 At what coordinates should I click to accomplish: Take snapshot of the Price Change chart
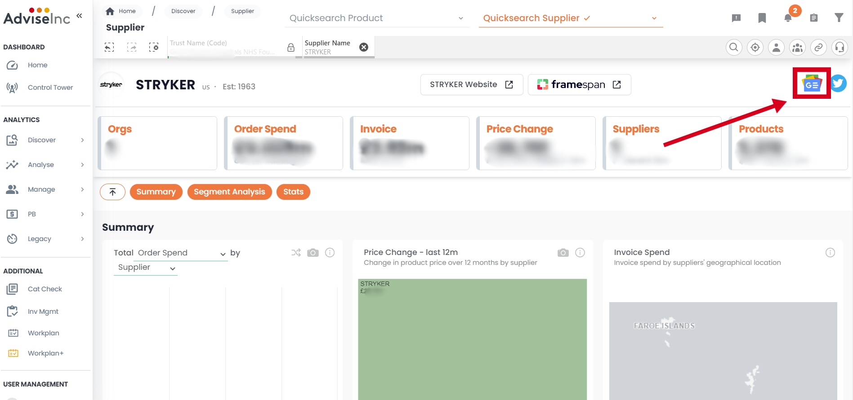click(x=563, y=253)
